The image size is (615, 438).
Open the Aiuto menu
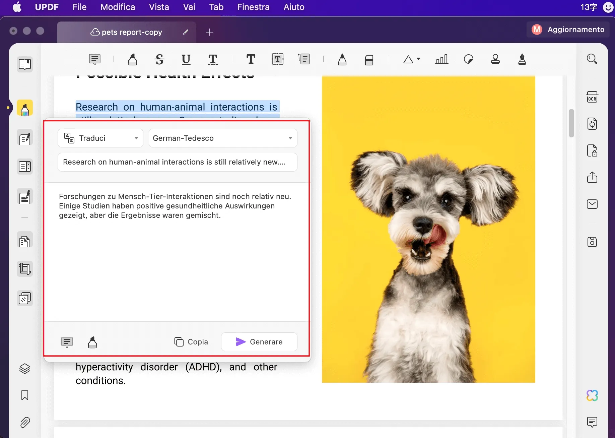click(x=294, y=7)
